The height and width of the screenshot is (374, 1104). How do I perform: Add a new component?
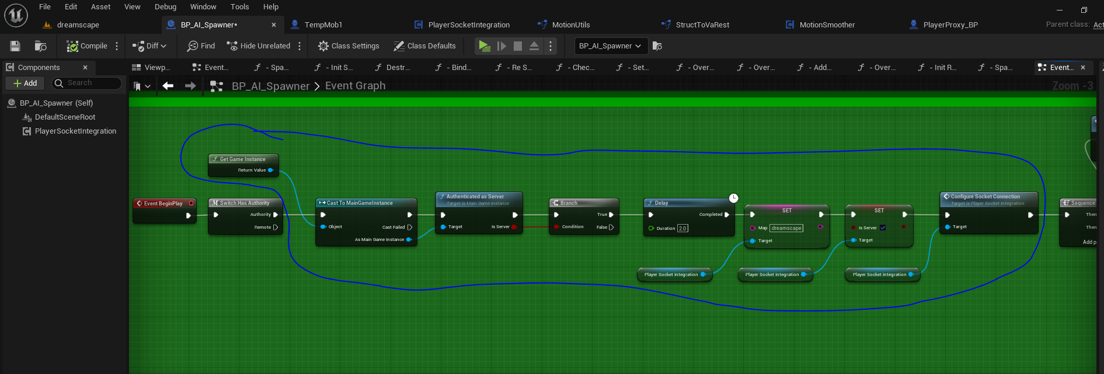point(25,83)
